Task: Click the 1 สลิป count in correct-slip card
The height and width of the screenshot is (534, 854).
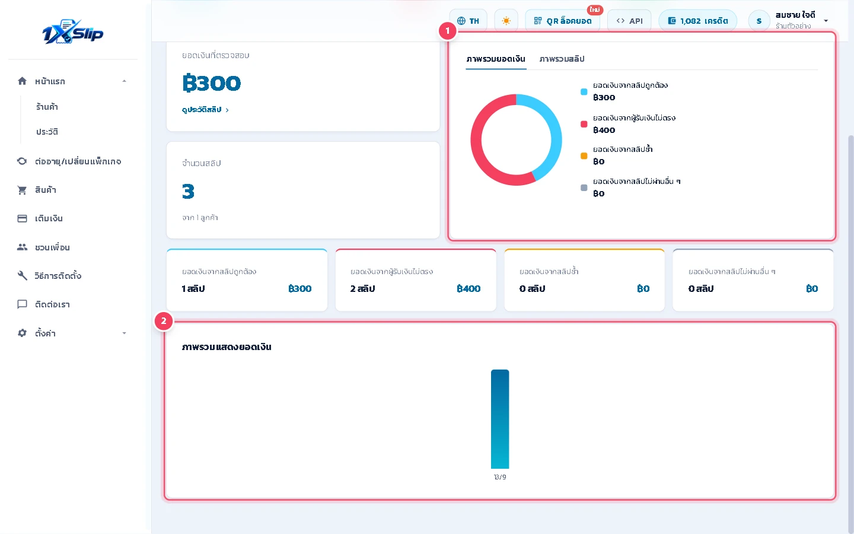Action: [193, 288]
